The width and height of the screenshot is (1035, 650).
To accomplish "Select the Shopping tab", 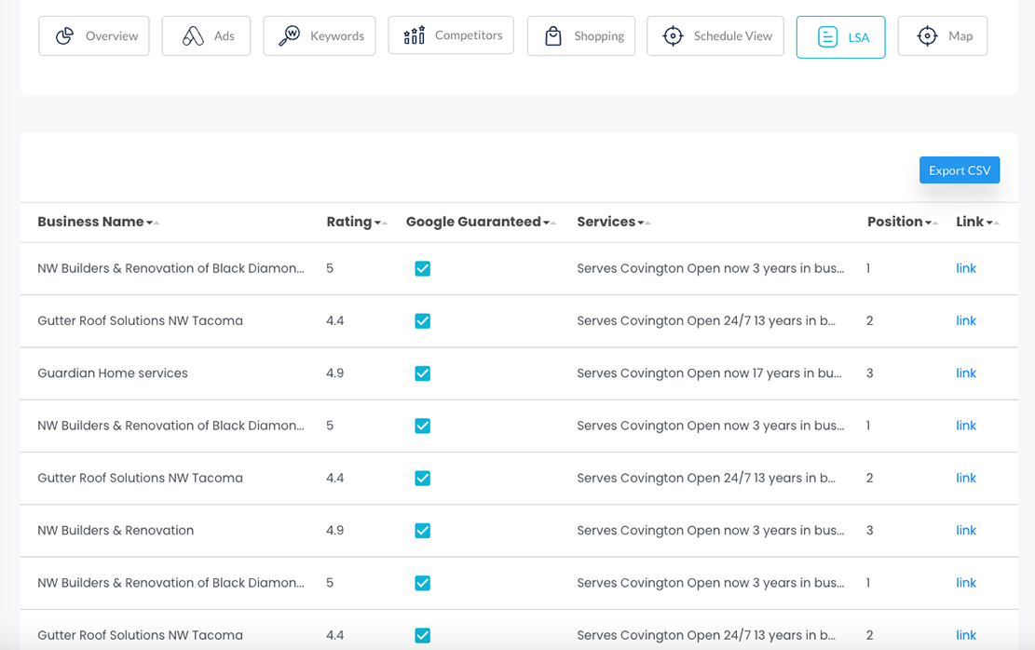I will point(581,35).
